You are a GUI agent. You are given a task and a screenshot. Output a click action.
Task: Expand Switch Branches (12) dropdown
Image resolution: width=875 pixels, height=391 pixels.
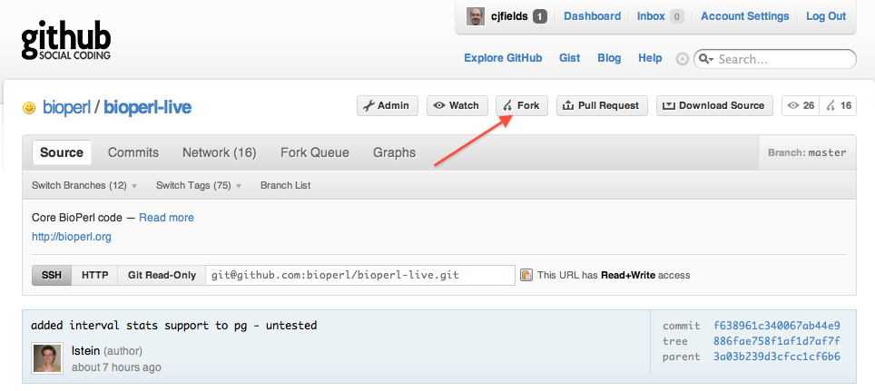point(84,185)
